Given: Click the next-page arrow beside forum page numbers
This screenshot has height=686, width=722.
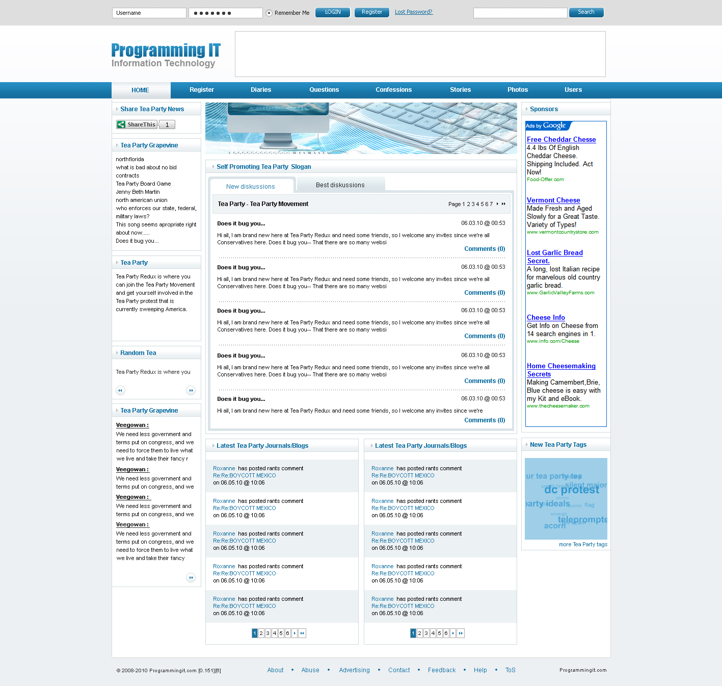Looking at the screenshot, I should coord(498,204).
